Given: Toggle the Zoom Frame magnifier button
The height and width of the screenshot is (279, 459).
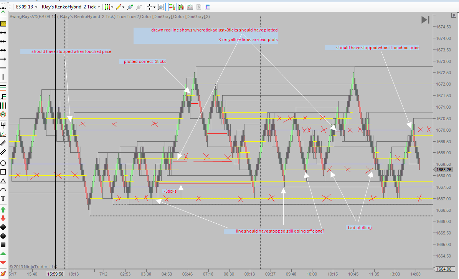Looking at the screenshot, I should [x=161, y=7].
